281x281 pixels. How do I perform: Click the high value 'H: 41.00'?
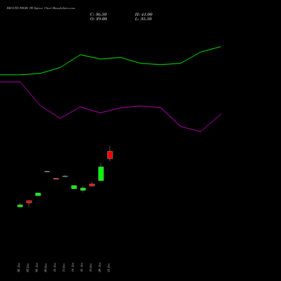tap(143, 15)
